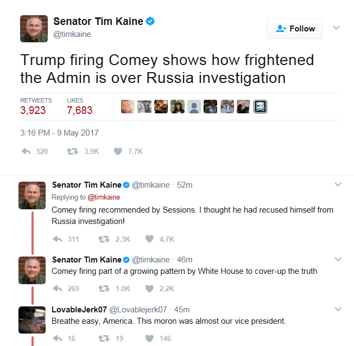
Task: Open the chevron menu beside Follow button
Action: point(336,28)
